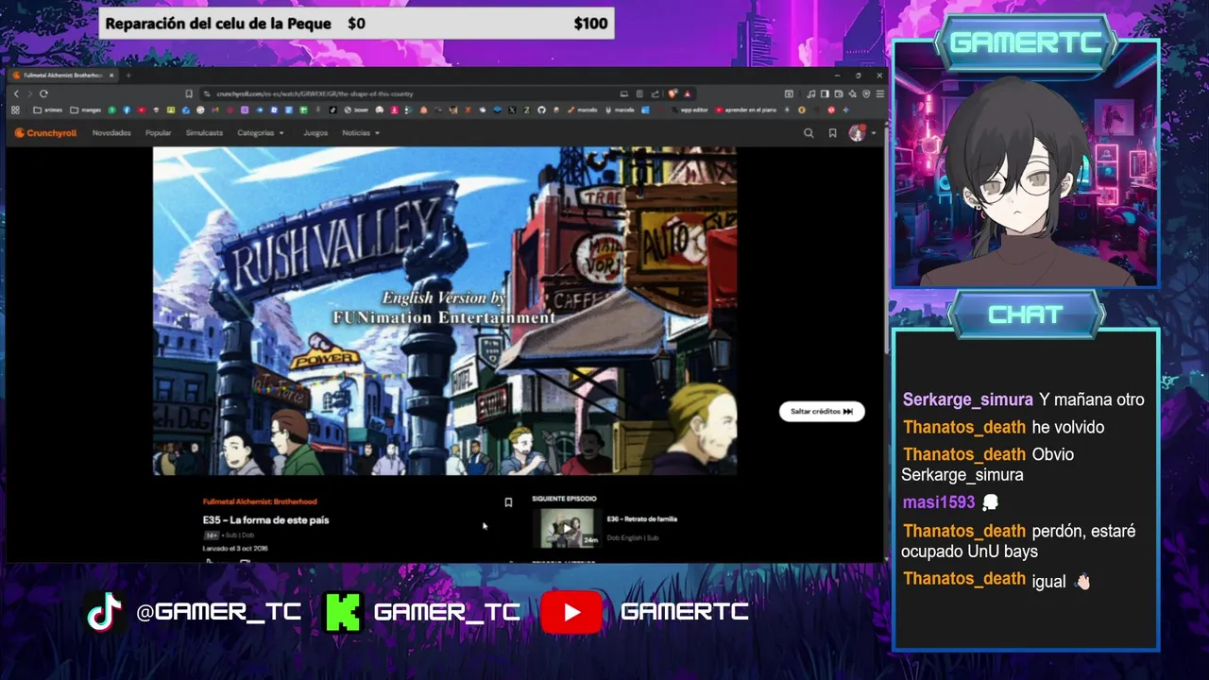Image resolution: width=1209 pixels, height=680 pixels.
Task: Click the Crunchyroll logo
Action: point(45,133)
